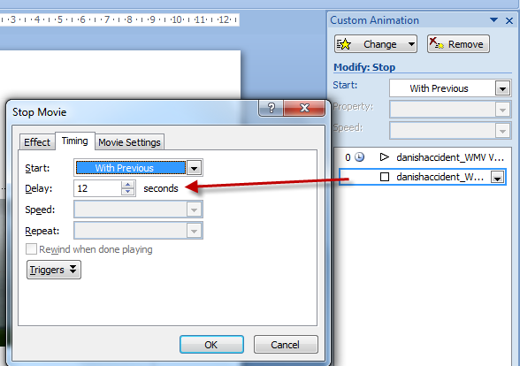Click the play triangle icon of first animation
520x366 pixels.
click(x=384, y=156)
